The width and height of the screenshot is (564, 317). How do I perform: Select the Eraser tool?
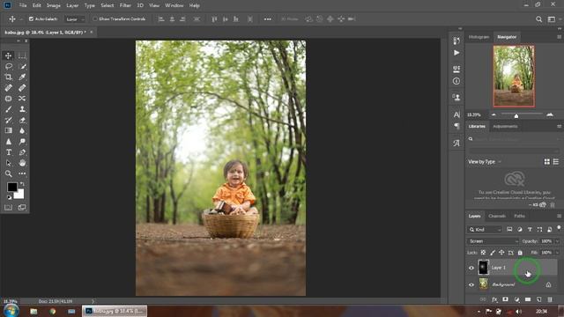[x=22, y=120]
